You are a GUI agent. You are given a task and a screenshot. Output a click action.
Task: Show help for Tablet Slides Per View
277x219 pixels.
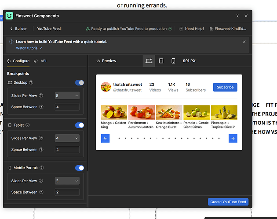click(41, 138)
